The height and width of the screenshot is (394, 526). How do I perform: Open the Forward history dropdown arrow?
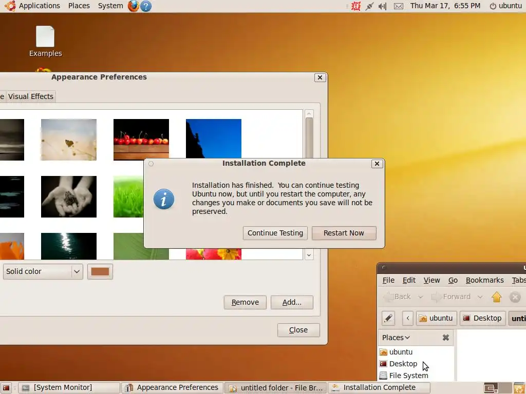pyautogui.click(x=480, y=297)
